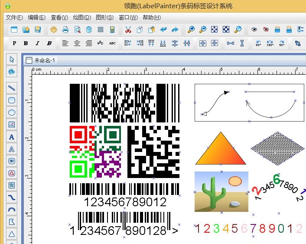The image size is (306, 244).
Task: Align text center
Action: click(77, 43)
